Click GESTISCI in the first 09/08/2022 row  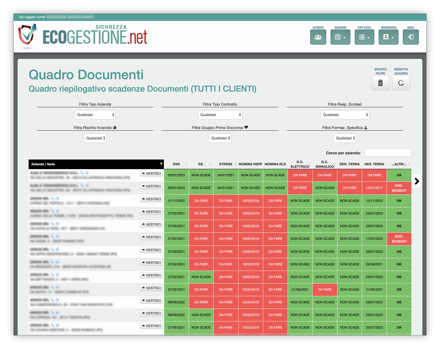click(x=152, y=301)
